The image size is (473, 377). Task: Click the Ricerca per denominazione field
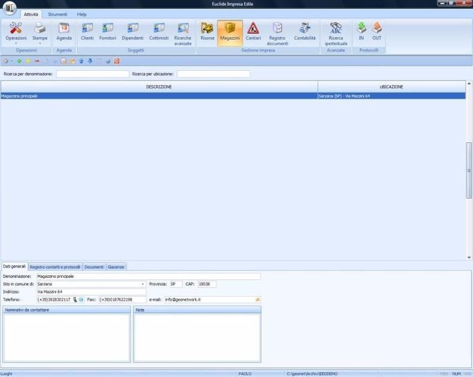[x=92, y=74]
